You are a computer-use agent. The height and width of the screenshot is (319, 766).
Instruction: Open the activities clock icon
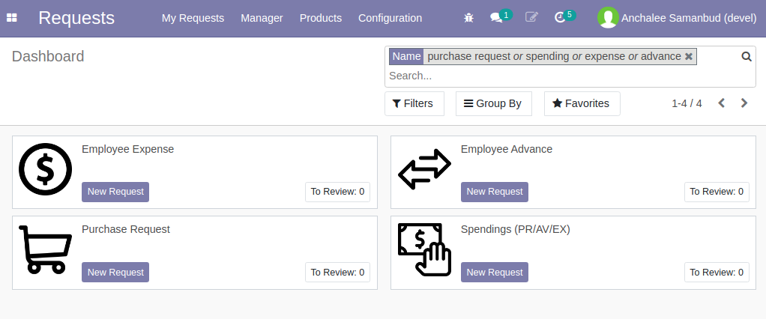[559, 18]
